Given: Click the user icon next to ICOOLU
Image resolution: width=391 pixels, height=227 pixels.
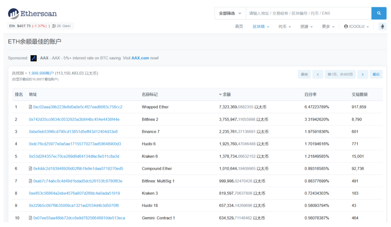Looking at the screenshot, I should coord(346,26).
